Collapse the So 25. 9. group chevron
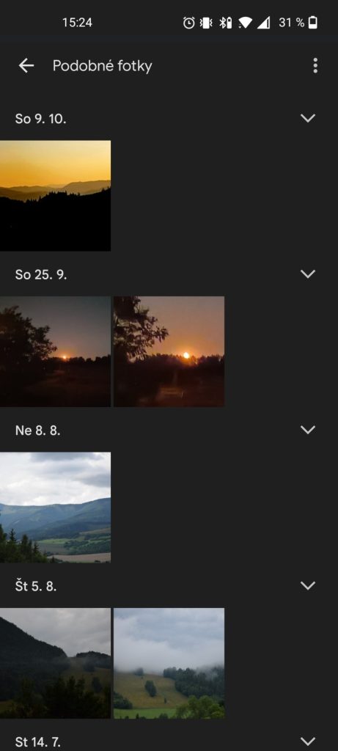This screenshot has width=338, height=751. [x=308, y=274]
